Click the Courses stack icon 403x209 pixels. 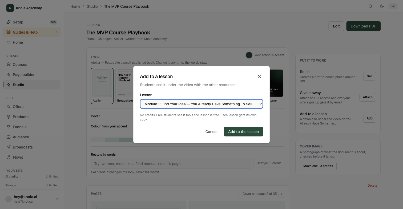point(9,65)
